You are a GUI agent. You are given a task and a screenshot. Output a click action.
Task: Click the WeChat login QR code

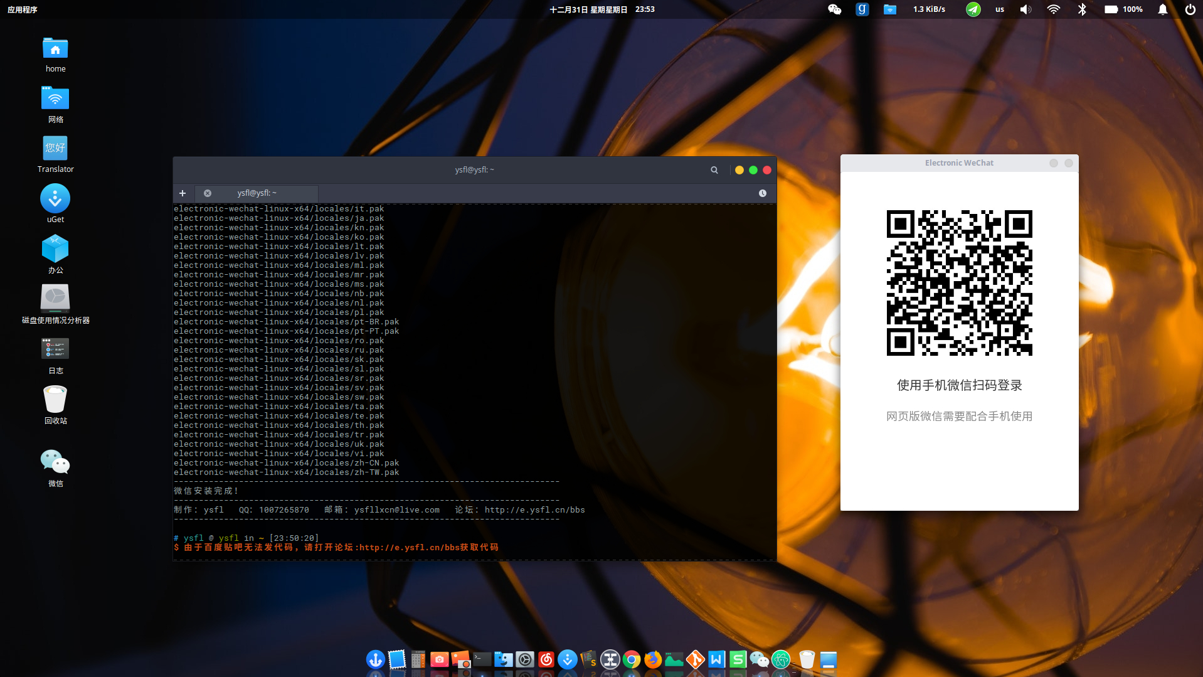pos(959,283)
